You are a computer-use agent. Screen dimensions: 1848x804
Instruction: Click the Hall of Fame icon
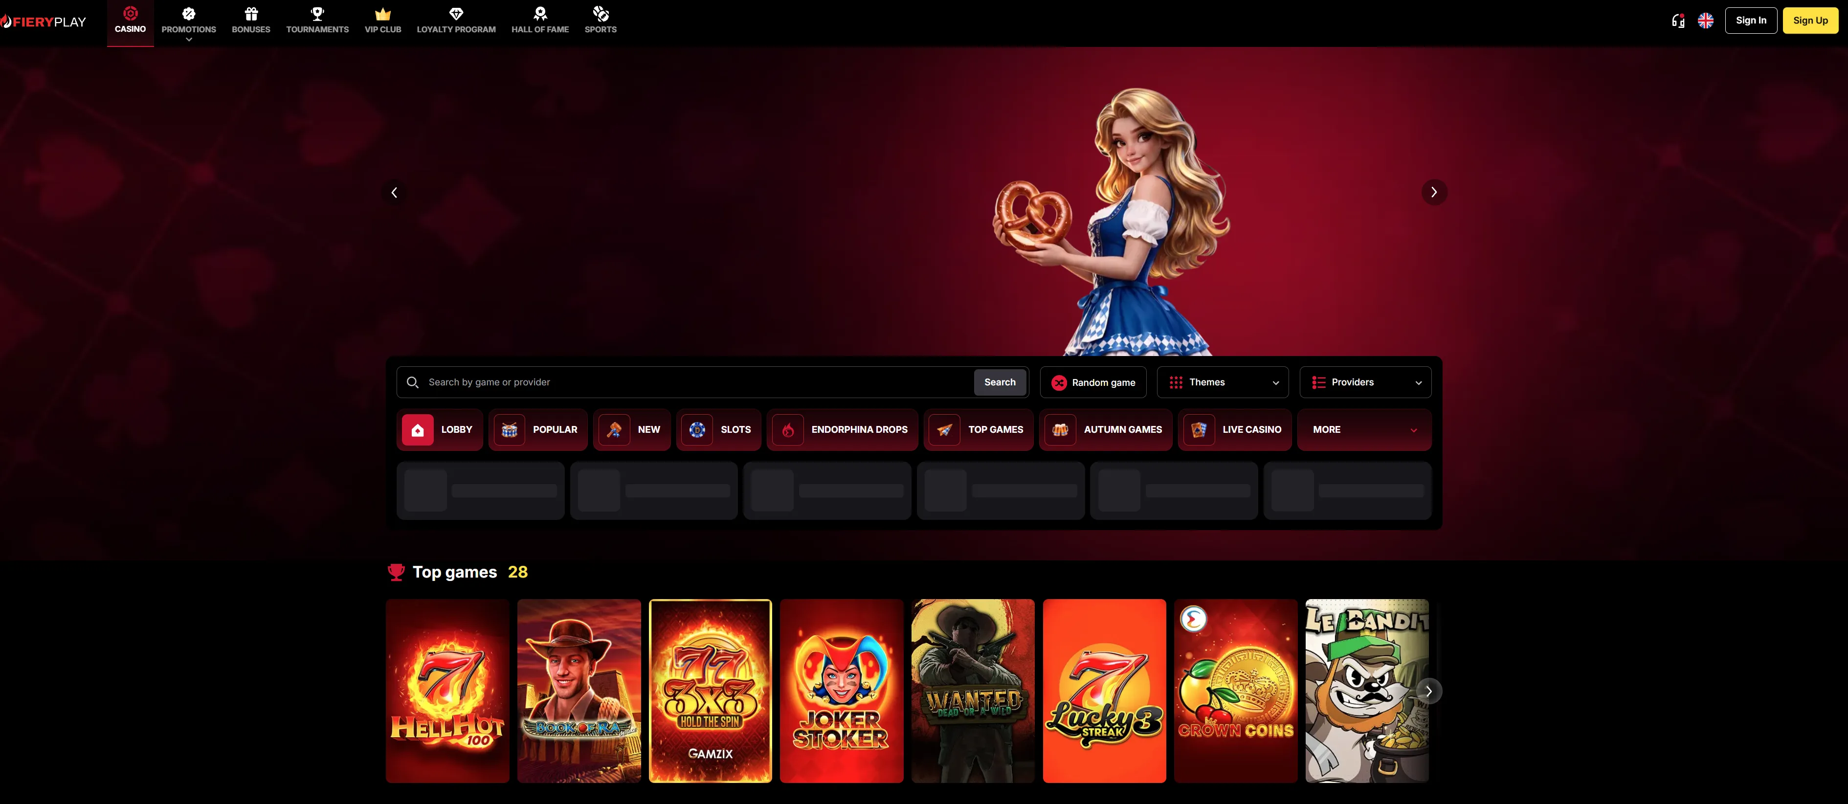pyautogui.click(x=540, y=14)
